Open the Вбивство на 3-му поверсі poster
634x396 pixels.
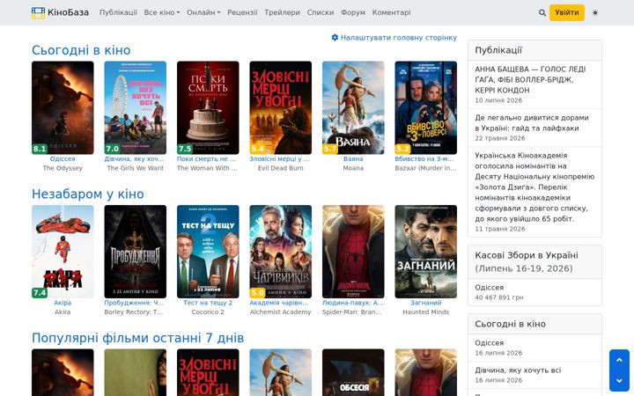click(426, 107)
